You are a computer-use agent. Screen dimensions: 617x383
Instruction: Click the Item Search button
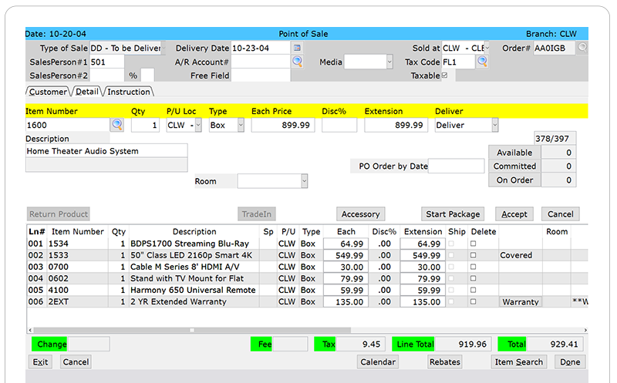pos(518,361)
